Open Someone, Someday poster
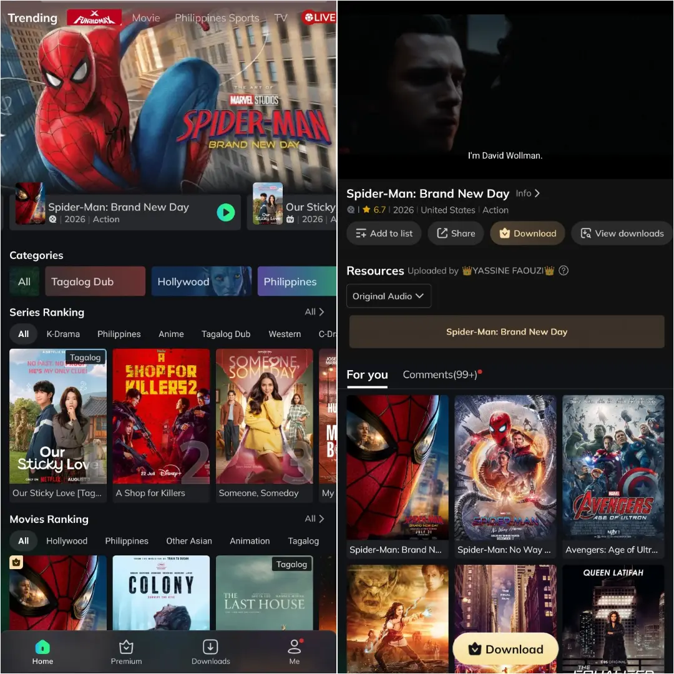Image resolution: width=674 pixels, height=674 pixels. [265, 416]
